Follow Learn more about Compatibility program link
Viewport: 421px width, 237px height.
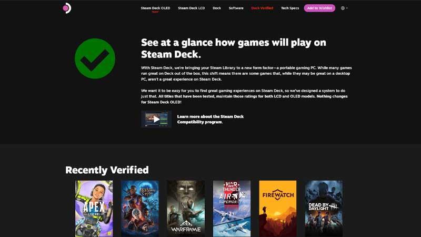(x=210, y=119)
